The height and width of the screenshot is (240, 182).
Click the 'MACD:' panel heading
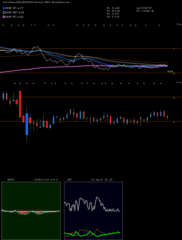point(11,180)
